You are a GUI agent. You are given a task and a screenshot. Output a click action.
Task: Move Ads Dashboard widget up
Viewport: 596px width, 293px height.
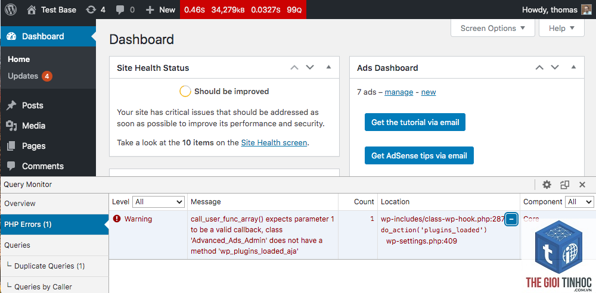539,68
